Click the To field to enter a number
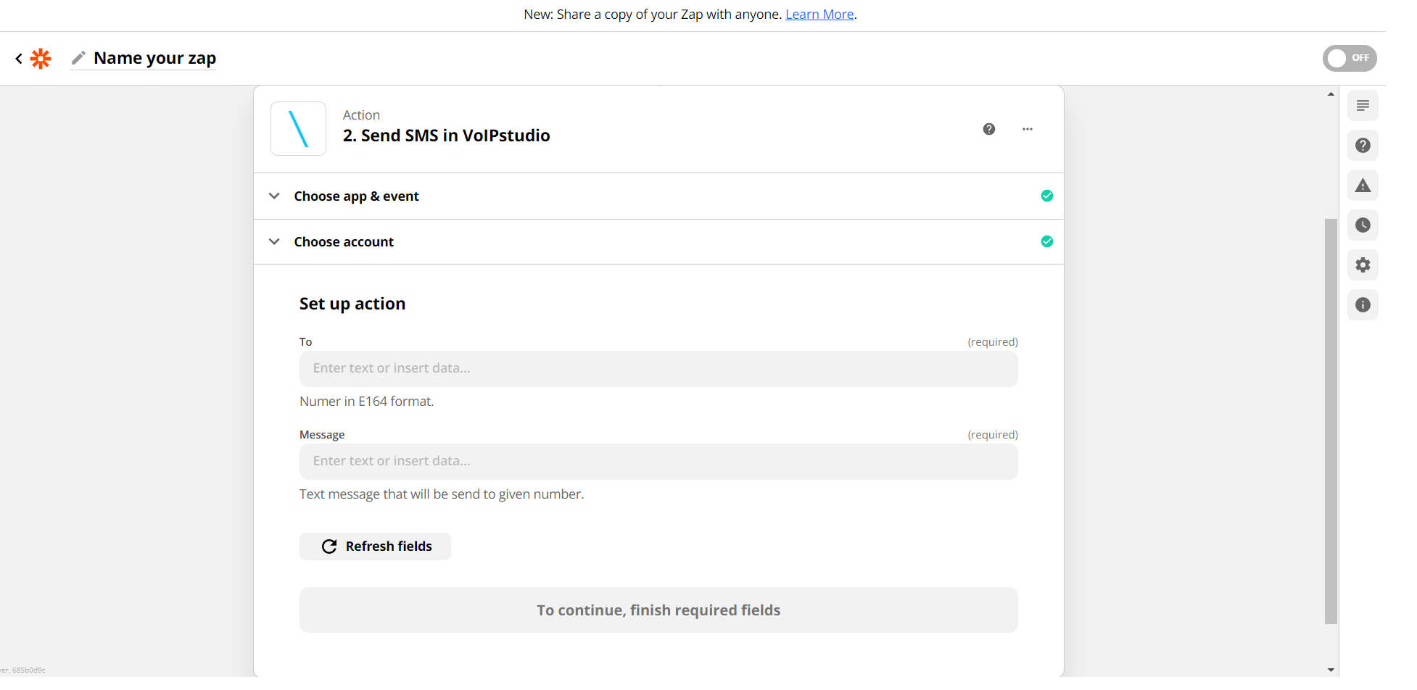 tap(658, 368)
